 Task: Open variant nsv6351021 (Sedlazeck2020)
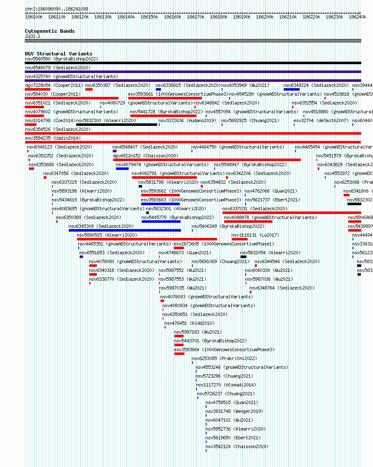click(x=58, y=103)
